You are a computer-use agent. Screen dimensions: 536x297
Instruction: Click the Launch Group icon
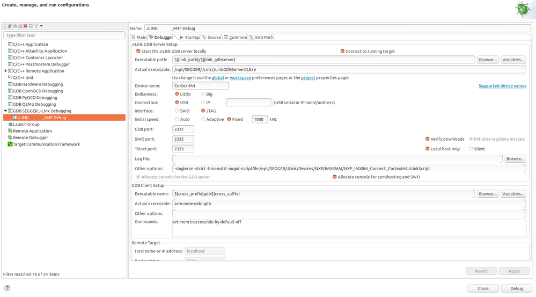point(10,124)
